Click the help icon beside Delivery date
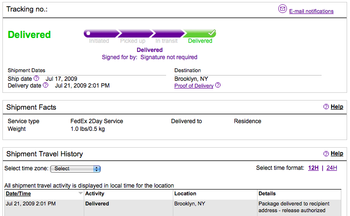Screen dimensions: 350x216 (46, 85)
